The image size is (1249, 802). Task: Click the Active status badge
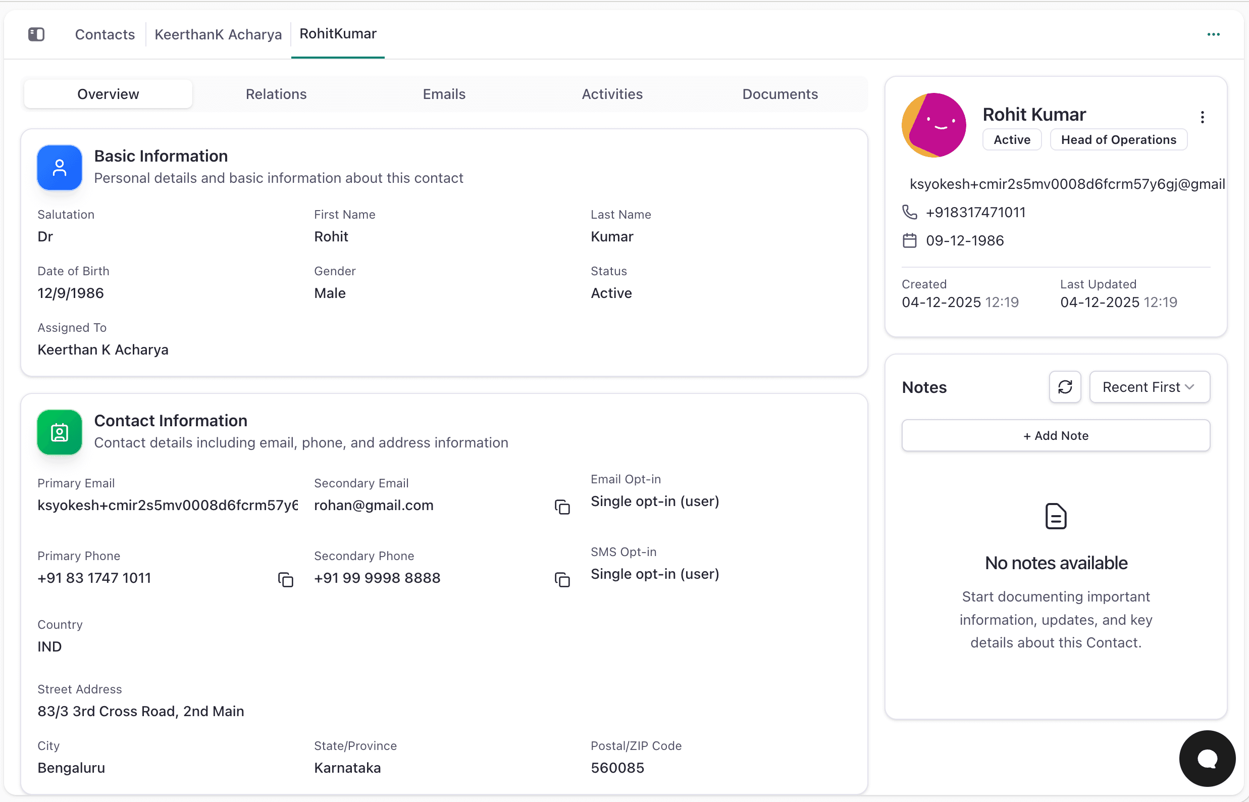click(x=1012, y=139)
